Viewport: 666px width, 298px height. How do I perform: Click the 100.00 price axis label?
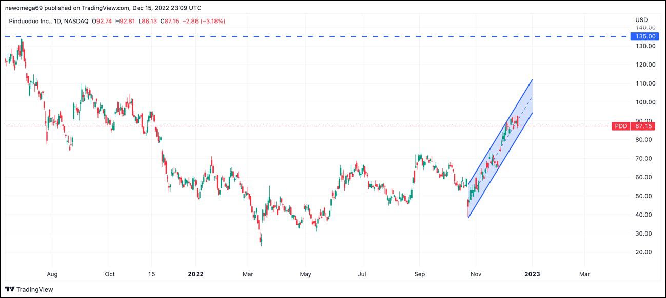pyautogui.click(x=645, y=102)
